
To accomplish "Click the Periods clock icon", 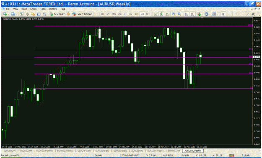I will pyautogui.click(x=206, y=14).
